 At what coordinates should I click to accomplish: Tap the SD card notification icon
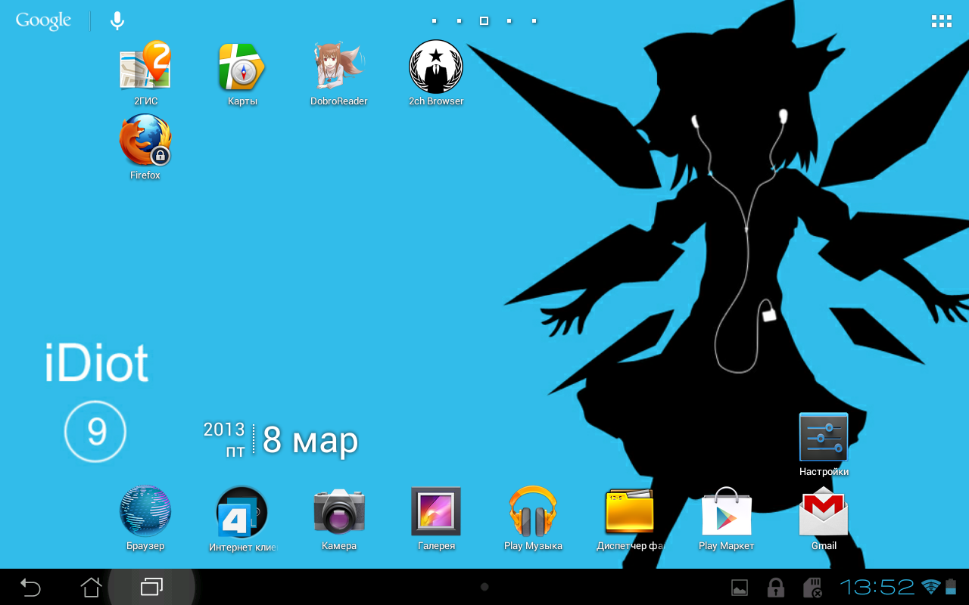pos(812,588)
